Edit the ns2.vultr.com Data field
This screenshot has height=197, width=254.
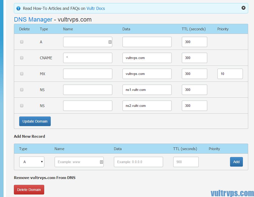pyautogui.click(x=147, y=106)
